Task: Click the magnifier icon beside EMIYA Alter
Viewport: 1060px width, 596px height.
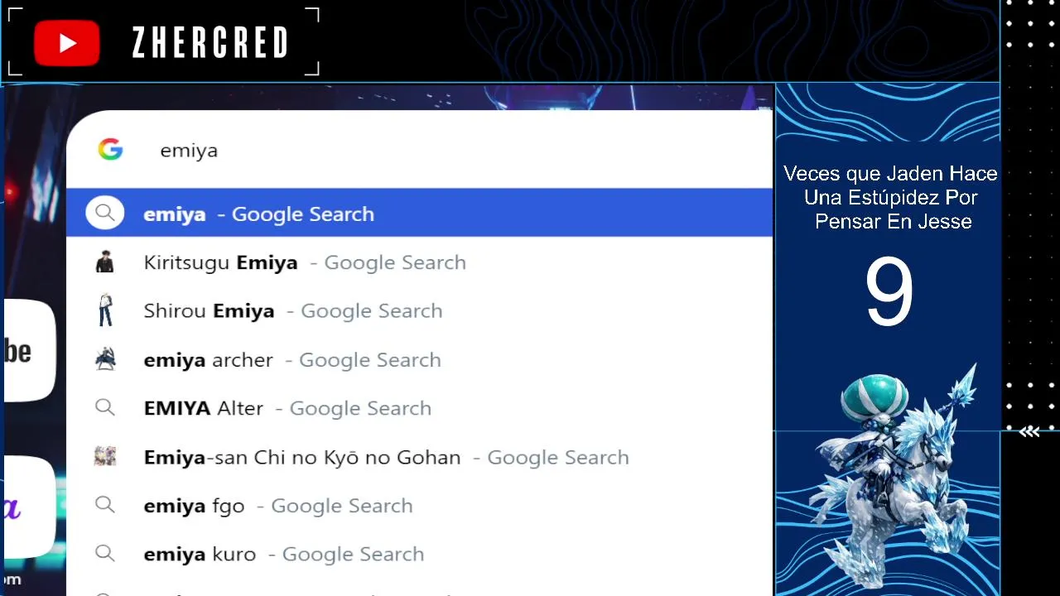Action: click(x=105, y=408)
